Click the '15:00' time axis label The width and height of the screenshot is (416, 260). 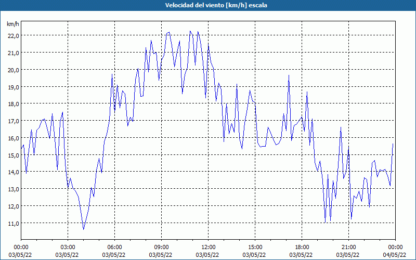click(255, 248)
